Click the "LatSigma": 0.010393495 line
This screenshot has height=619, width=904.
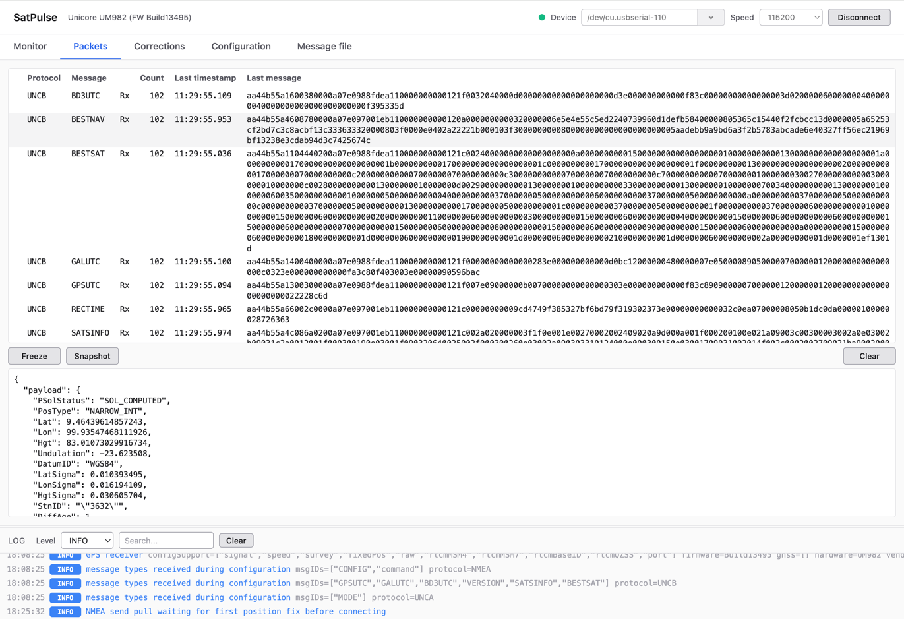coord(90,474)
